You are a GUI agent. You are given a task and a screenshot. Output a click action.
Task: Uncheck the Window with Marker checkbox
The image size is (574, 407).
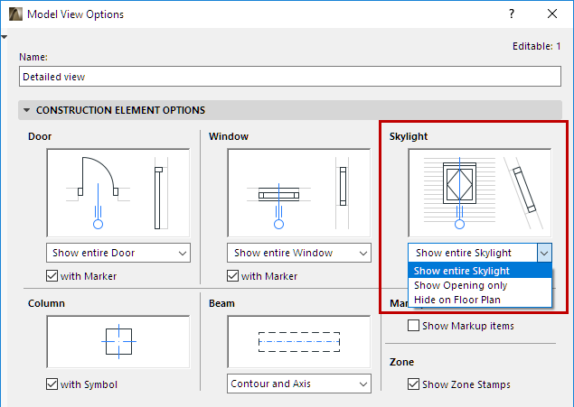tap(233, 276)
